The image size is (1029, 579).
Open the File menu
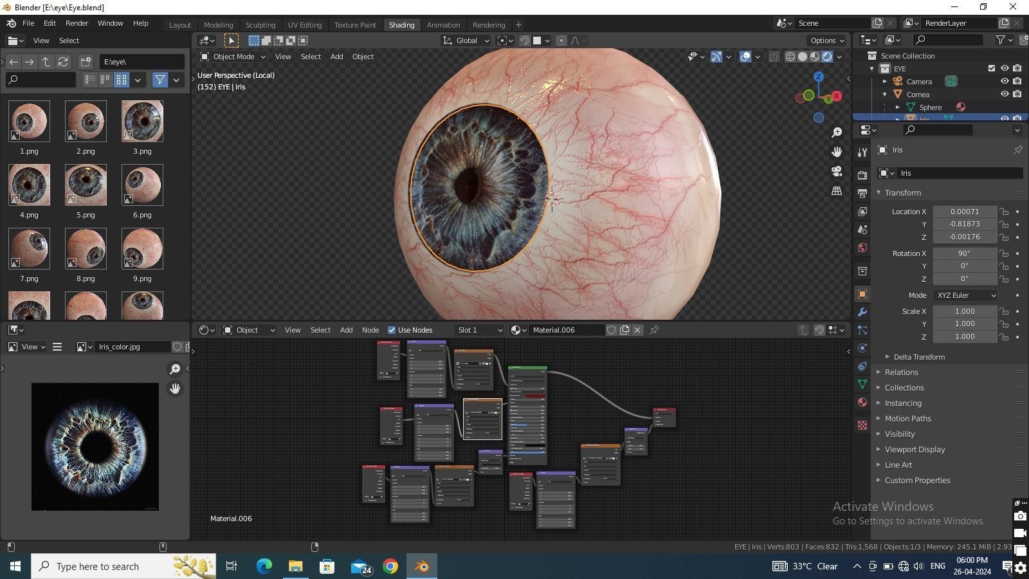tap(28, 23)
